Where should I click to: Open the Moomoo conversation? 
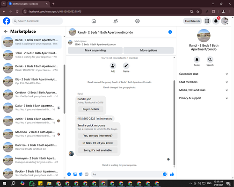click(31, 134)
